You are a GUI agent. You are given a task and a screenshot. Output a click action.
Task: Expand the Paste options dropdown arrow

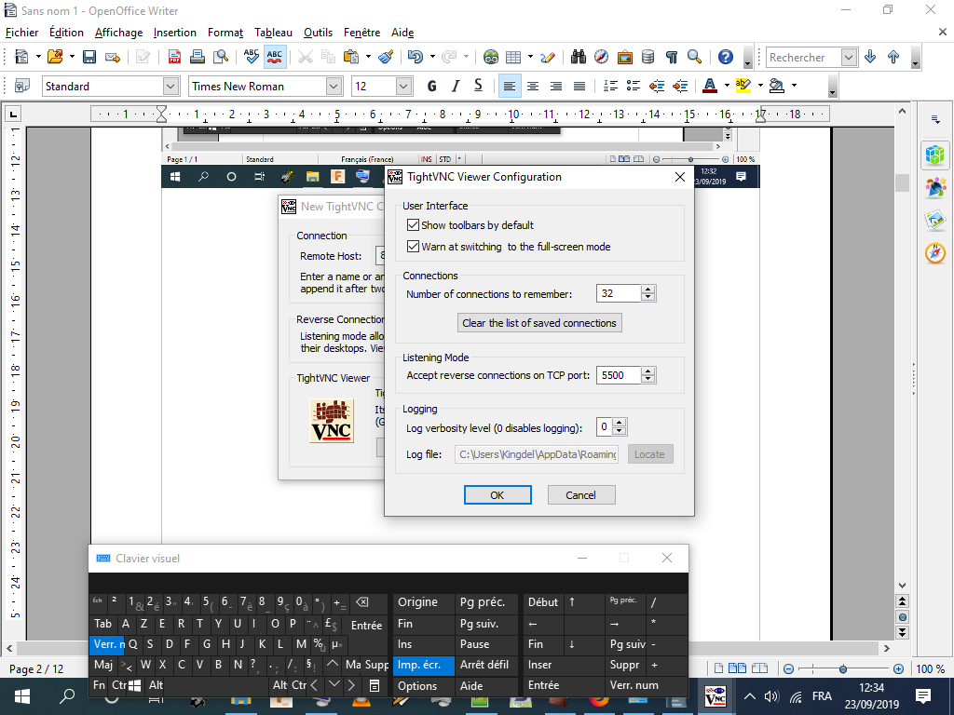coord(368,57)
